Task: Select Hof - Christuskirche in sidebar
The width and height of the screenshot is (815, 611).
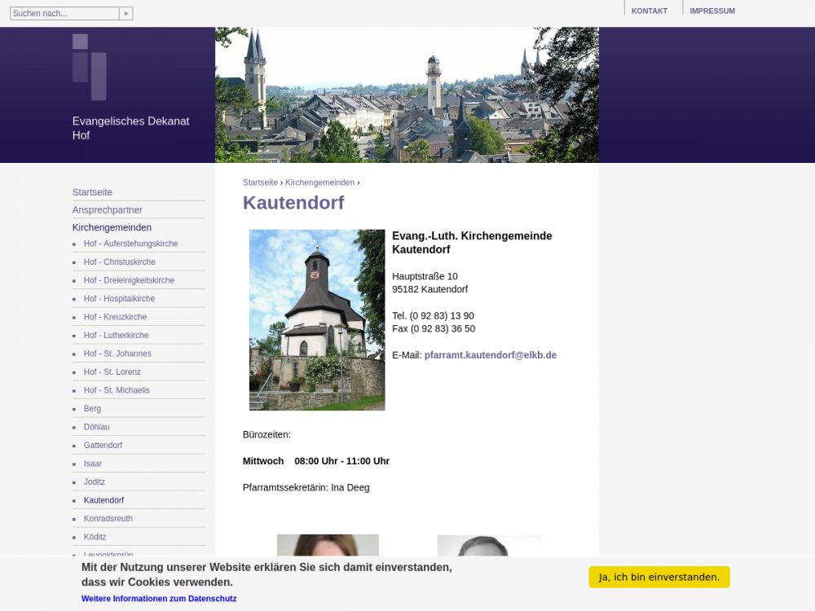Action: 119,262
